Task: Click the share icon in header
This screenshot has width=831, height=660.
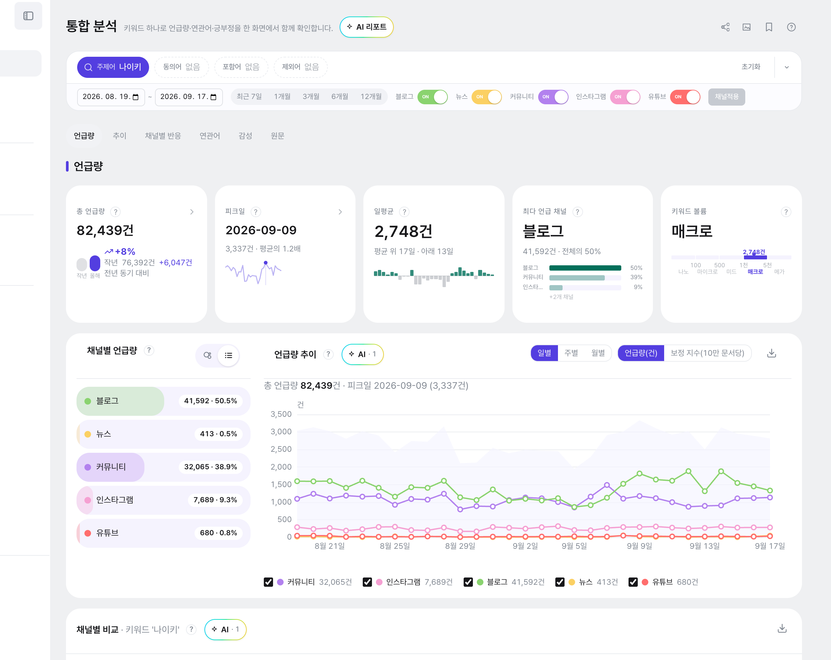Action: click(x=725, y=27)
